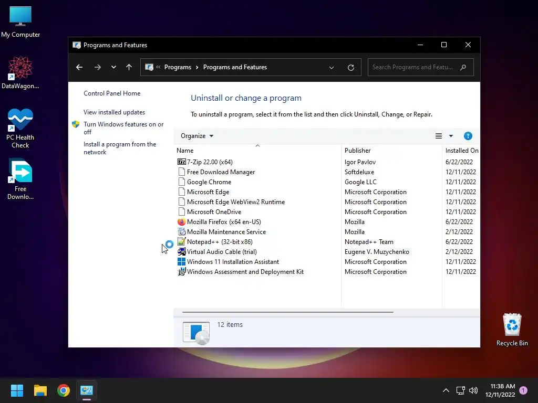Image resolution: width=538 pixels, height=403 pixels.
Task: Select the Free Download Manager desktop shortcut
Action: [x=20, y=179]
